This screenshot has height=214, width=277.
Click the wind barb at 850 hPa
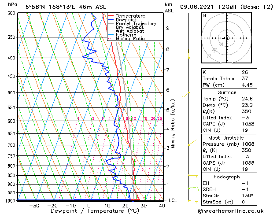tap(193, 176)
